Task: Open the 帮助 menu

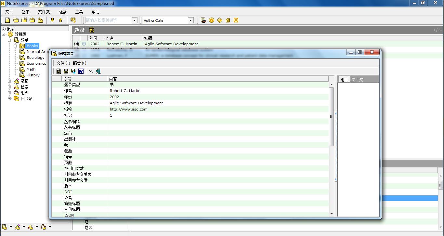Action: click(x=95, y=12)
